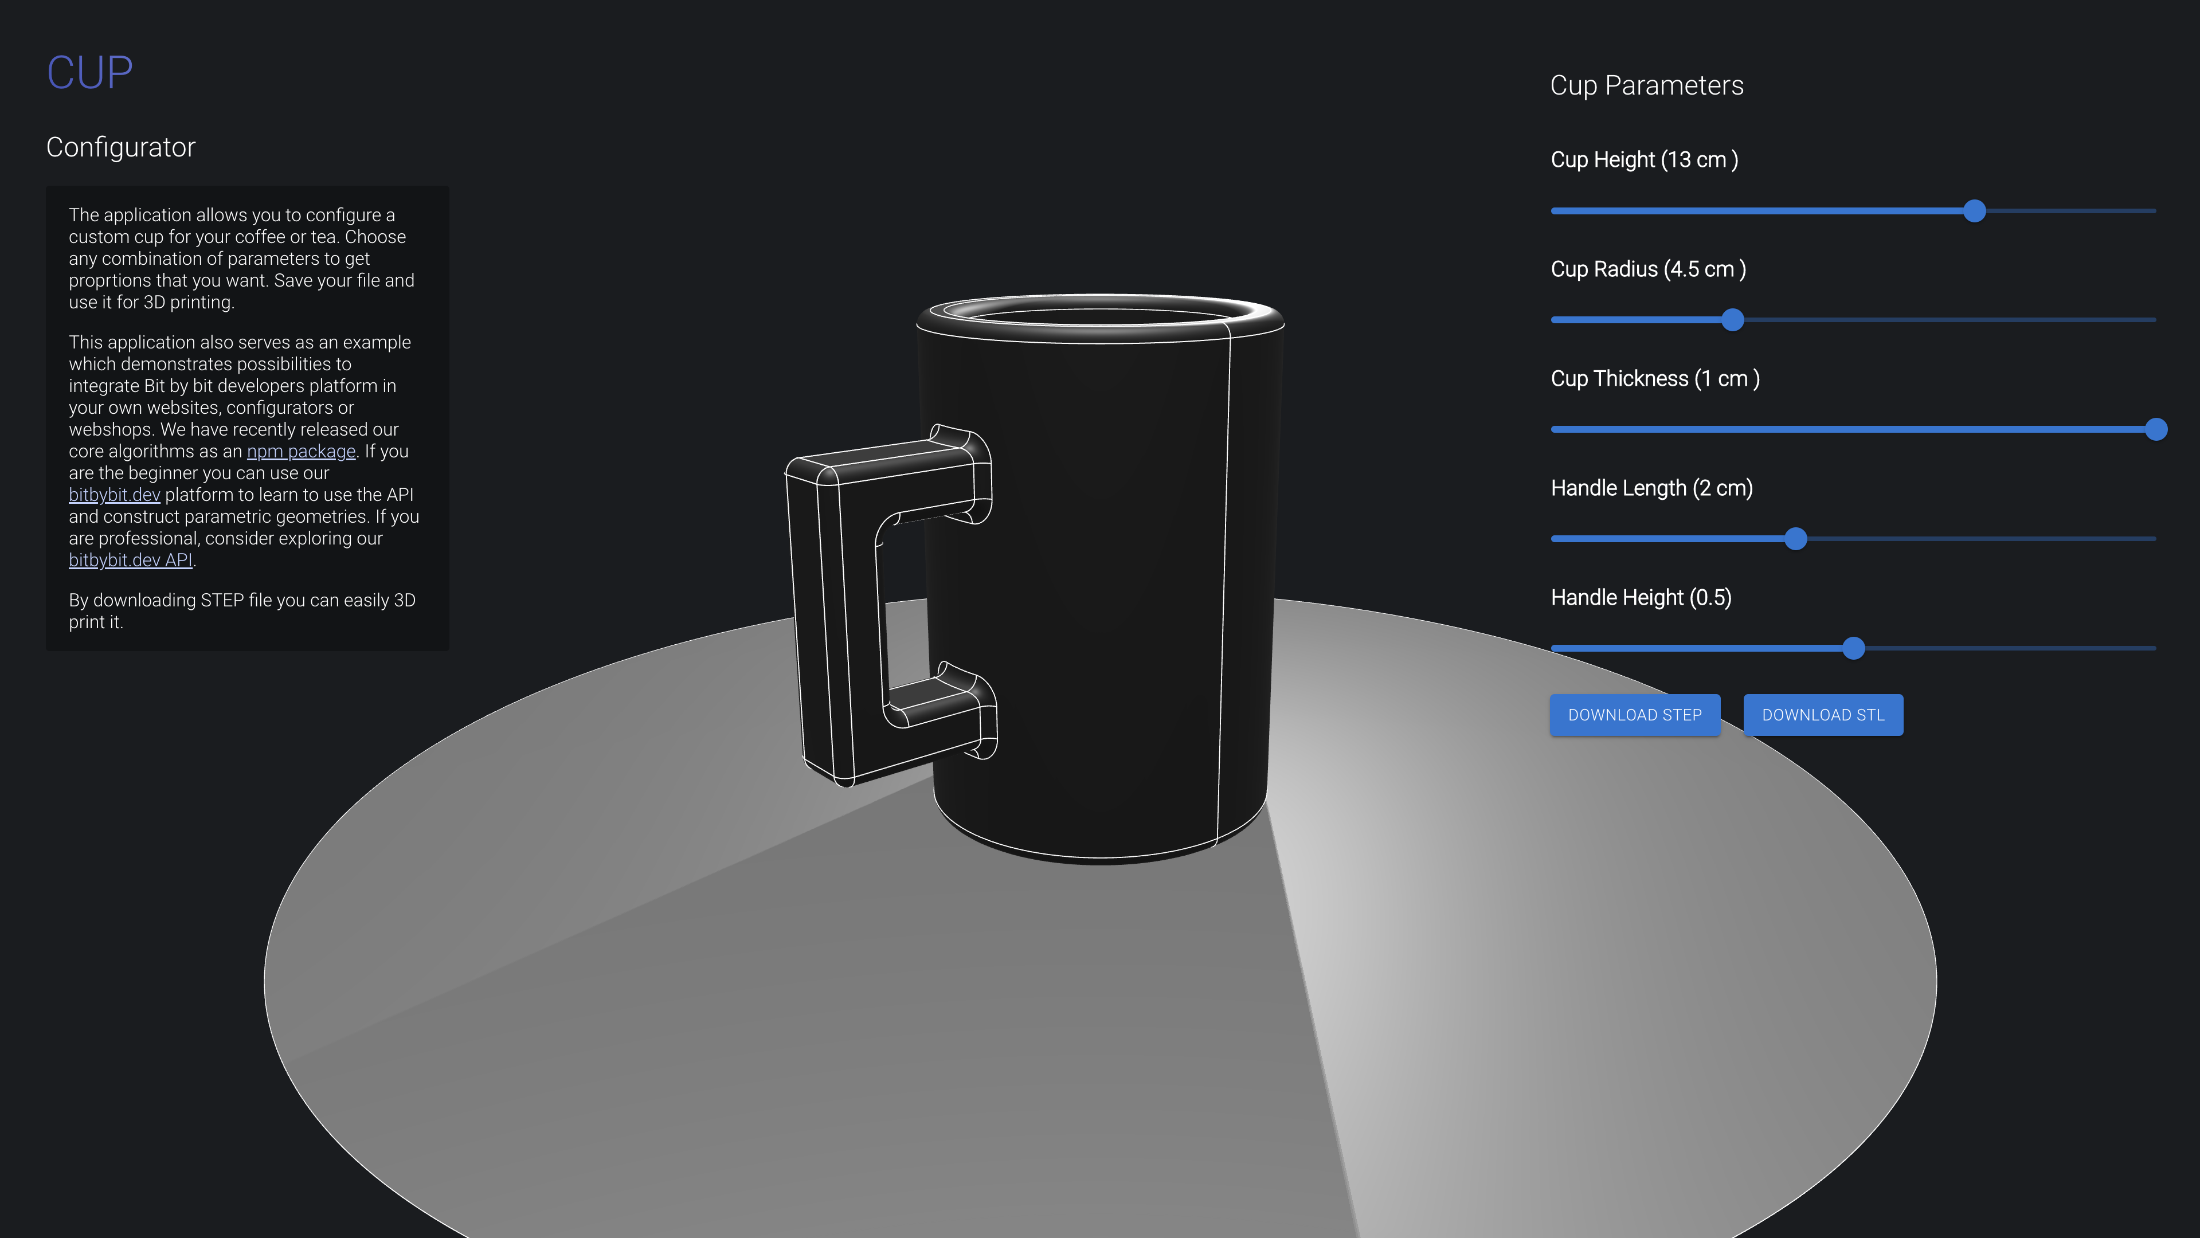Click the 'Cup Height (13 cm )' label
The width and height of the screenshot is (2200, 1238).
tap(1644, 160)
